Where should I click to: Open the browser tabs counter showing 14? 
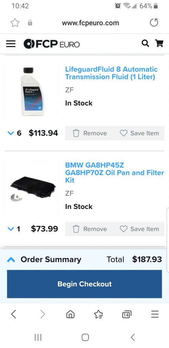(127, 314)
